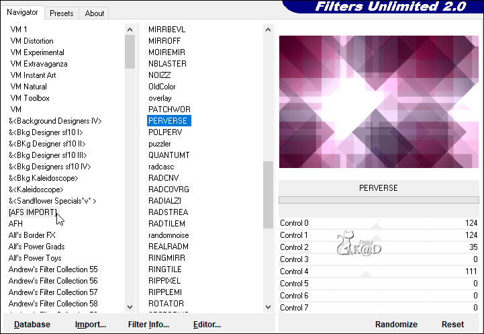Click the filter list's up arrow
The height and width of the screenshot is (334, 484).
269,30
